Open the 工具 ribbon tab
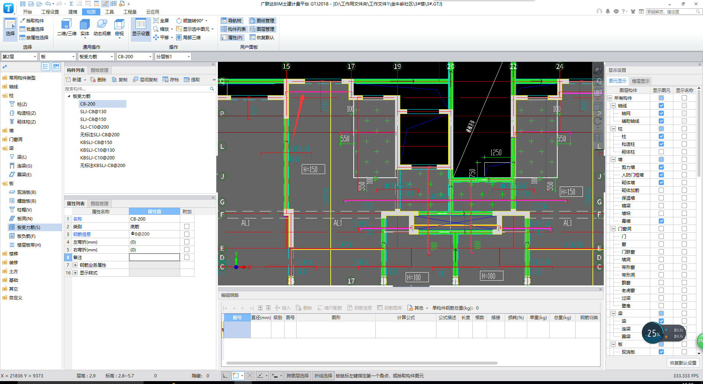Screen dimensions: 703x384 point(109,12)
